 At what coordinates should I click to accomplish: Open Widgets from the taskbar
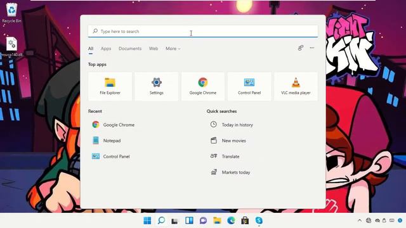pyautogui.click(x=189, y=220)
